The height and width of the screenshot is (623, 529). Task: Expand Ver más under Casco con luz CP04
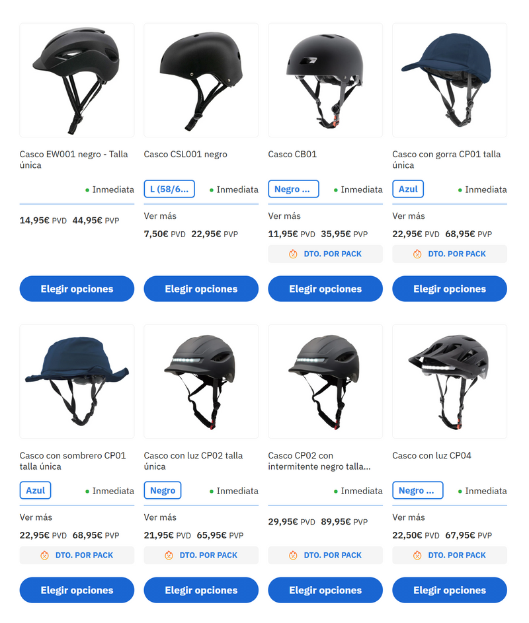coord(409,517)
